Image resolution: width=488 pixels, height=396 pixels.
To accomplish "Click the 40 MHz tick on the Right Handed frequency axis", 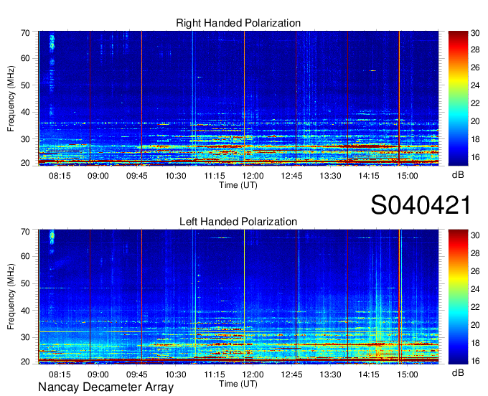I will (25, 112).
